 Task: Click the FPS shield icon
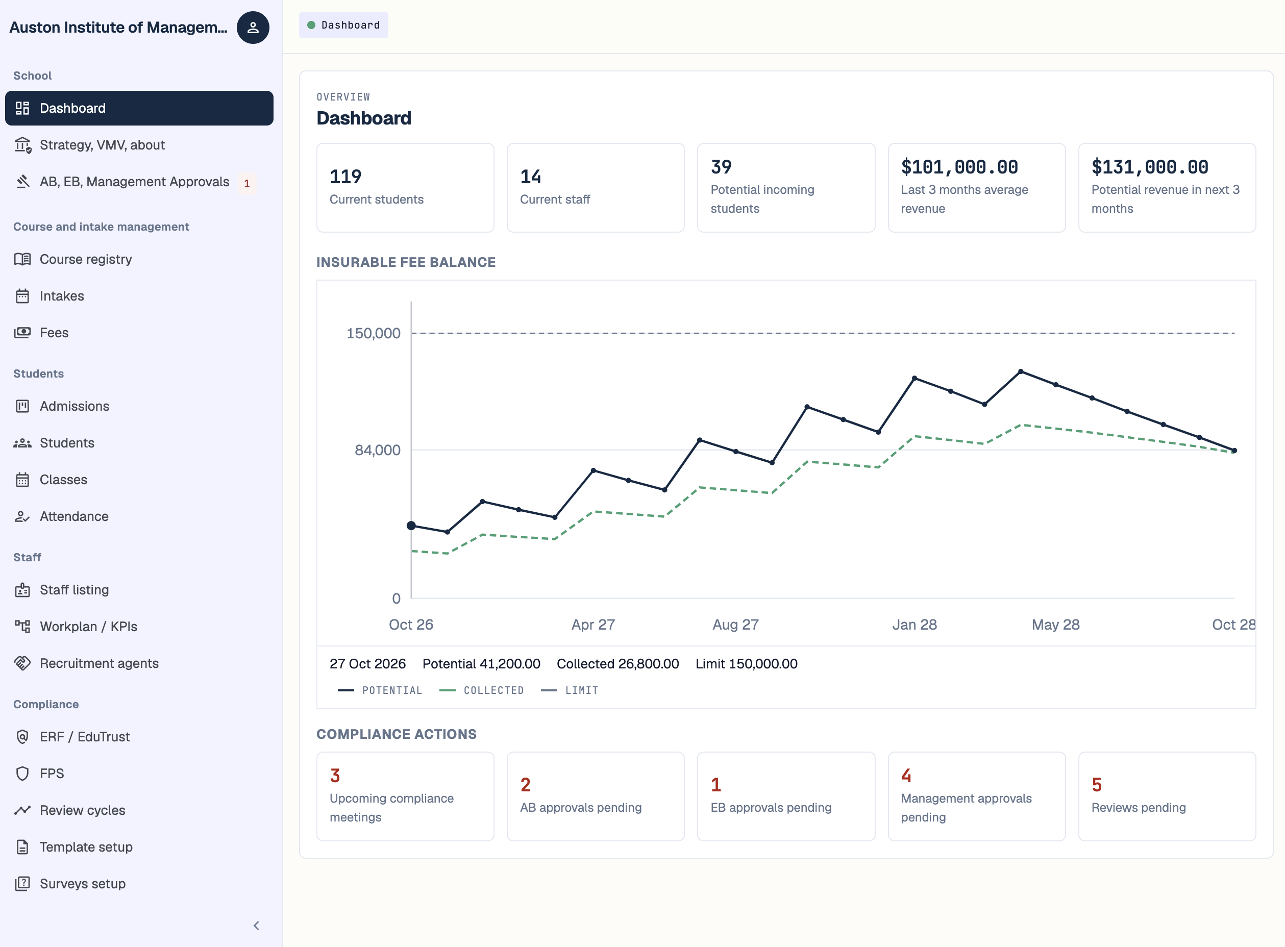tap(22, 774)
